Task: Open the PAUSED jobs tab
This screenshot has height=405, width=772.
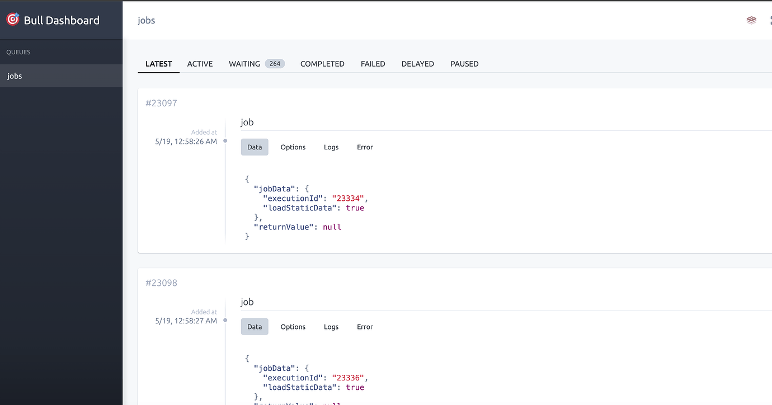Action: click(464, 64)
